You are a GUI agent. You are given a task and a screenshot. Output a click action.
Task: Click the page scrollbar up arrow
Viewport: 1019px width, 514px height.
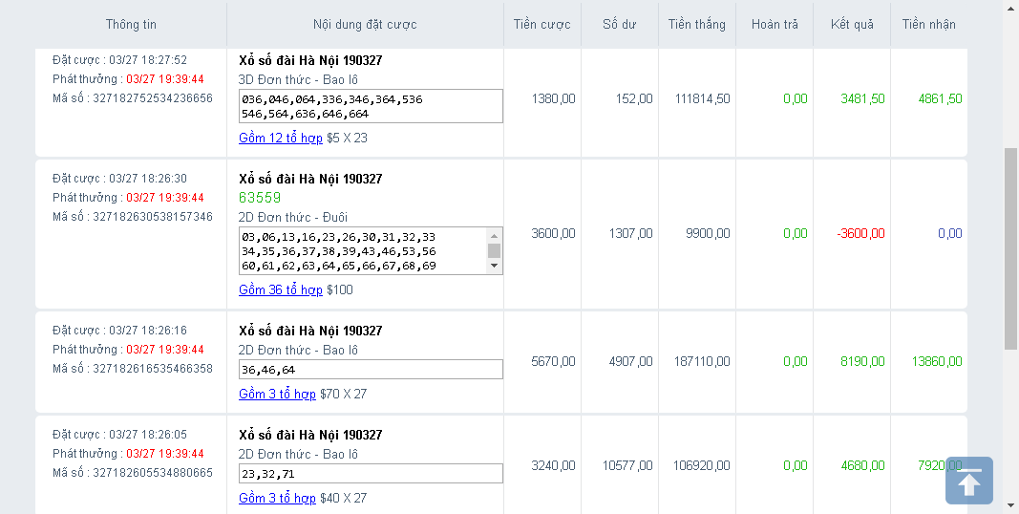1010,8
